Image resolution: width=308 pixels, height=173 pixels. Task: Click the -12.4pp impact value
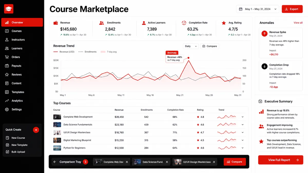point(273,87)
